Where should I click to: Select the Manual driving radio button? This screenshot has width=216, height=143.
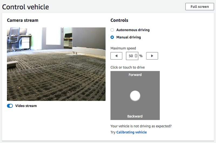[x=112, y=37]
